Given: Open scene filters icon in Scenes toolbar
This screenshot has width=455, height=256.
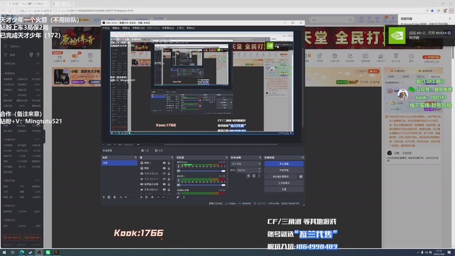Looking at the screenshot, I should point(115,197).
